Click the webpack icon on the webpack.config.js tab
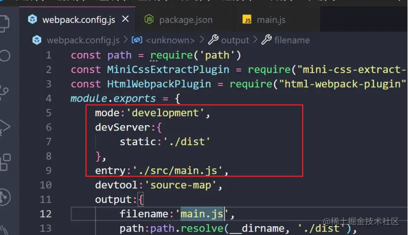This screenshot has height=235, width=408. pyautogui.click(x=32, y=20)
